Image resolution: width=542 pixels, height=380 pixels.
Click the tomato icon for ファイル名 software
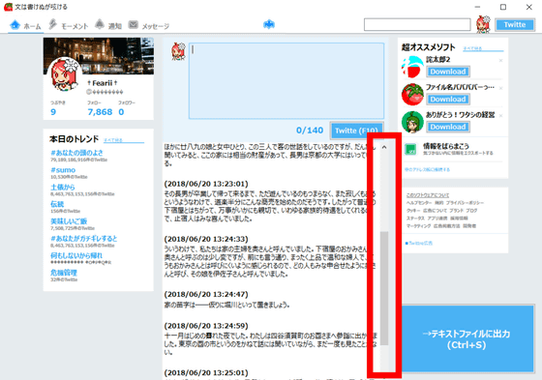click(412, 95)
